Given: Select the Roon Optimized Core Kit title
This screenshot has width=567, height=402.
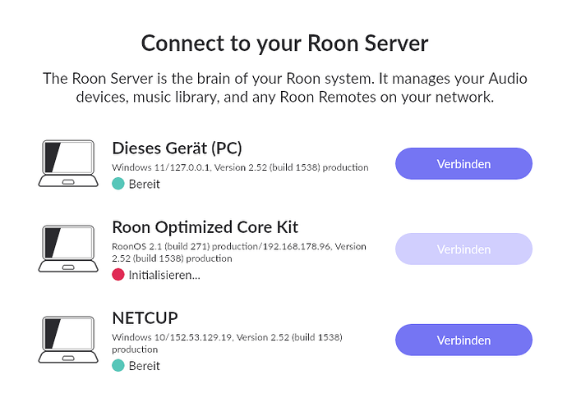Looking at the screenshot, I should (x=205, y=227).
